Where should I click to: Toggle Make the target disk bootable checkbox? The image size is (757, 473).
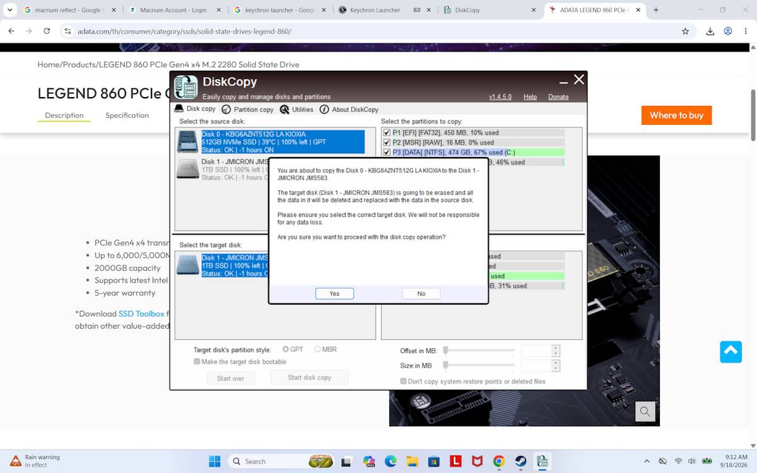[x=197, y=361]
